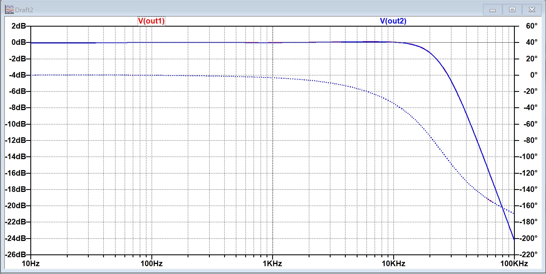The height and width of the screenshot is (274, 546).
Task: Click the -40° phase axis label
Action: pyautogui.click(x=531, y=108)
